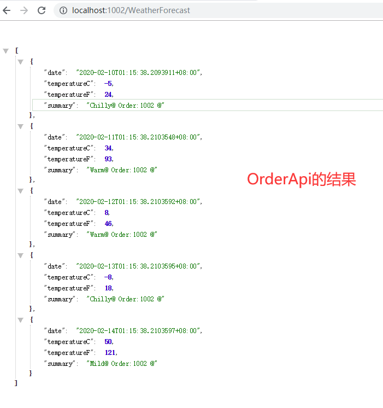Collapse the root JSON array triangle
This screenshot has height=408, width=383.
pos(5,51)
